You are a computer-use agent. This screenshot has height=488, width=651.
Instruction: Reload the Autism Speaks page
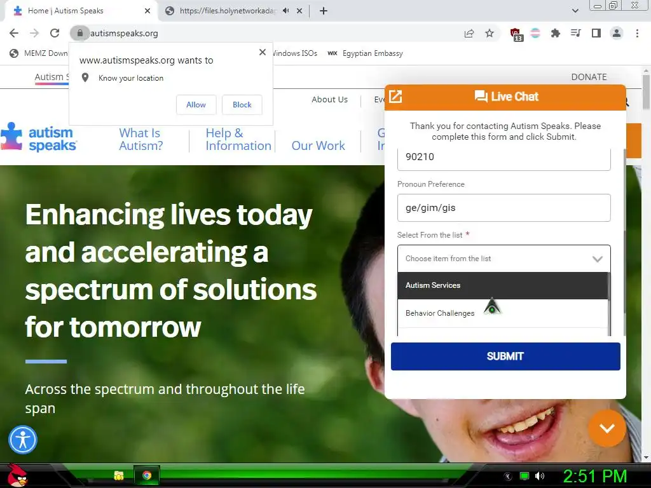pyautogui.click(x=55, y=33)
